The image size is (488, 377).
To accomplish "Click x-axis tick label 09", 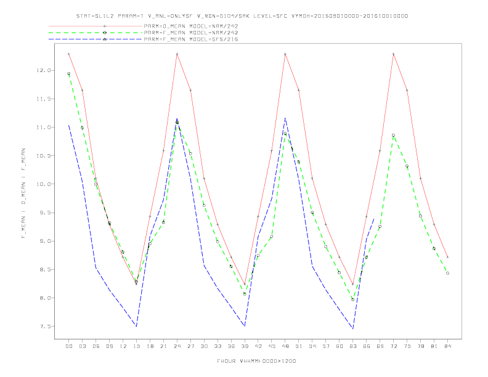I will click(109, 346).
